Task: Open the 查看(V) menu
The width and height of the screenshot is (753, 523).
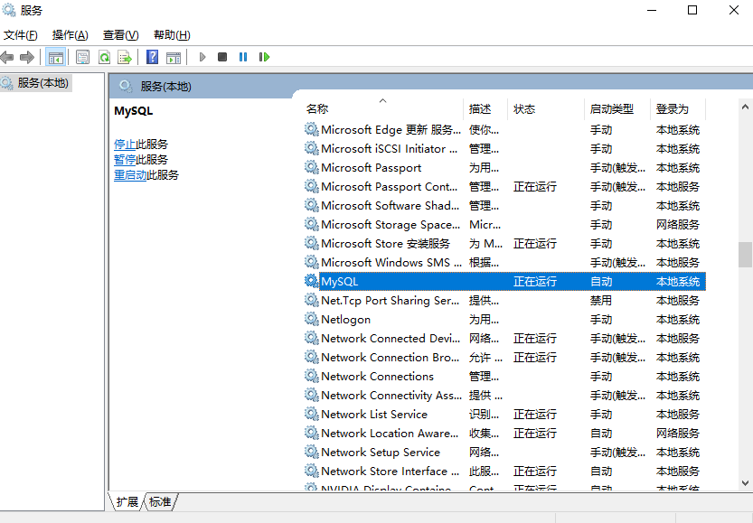Action: point(120,35)
